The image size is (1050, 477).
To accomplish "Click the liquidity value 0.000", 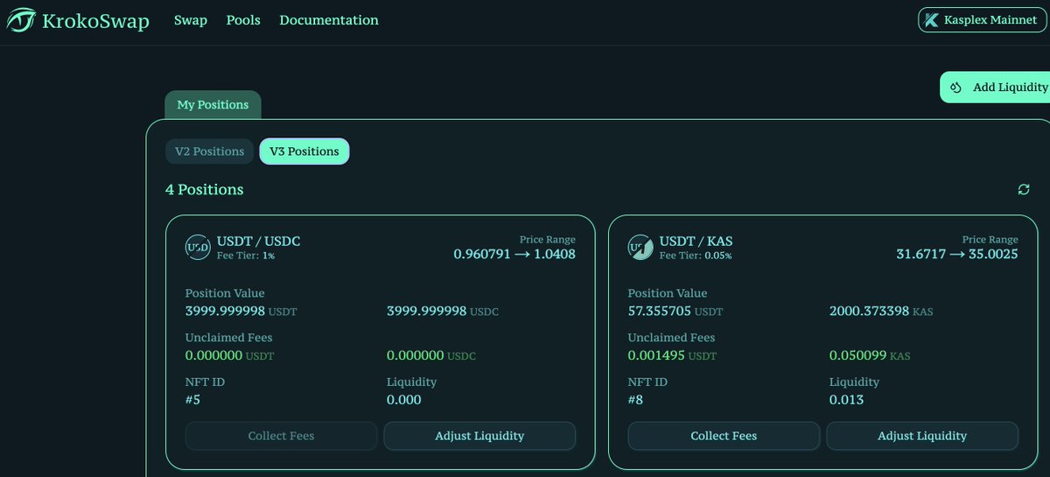I will 404,400.
